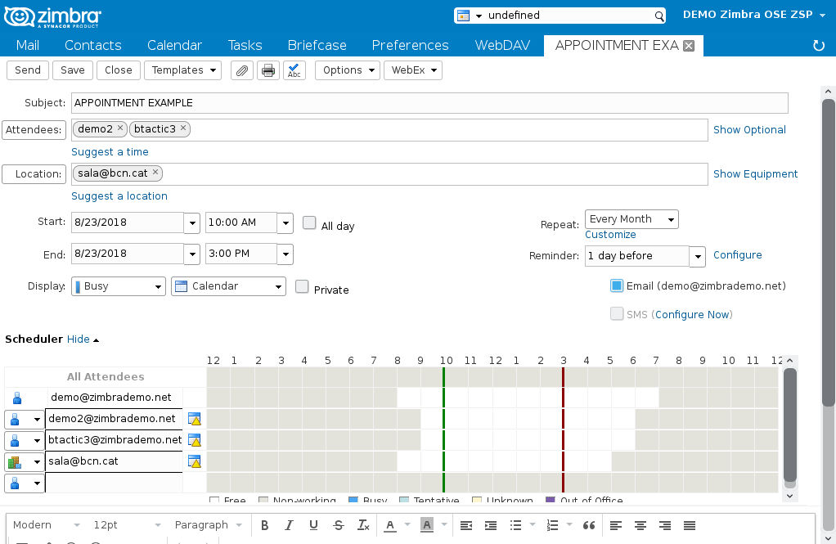Apply bold formatting in editor
Image resolution: width=836 pixels, height=544 pixels.
tap(264, 525)
